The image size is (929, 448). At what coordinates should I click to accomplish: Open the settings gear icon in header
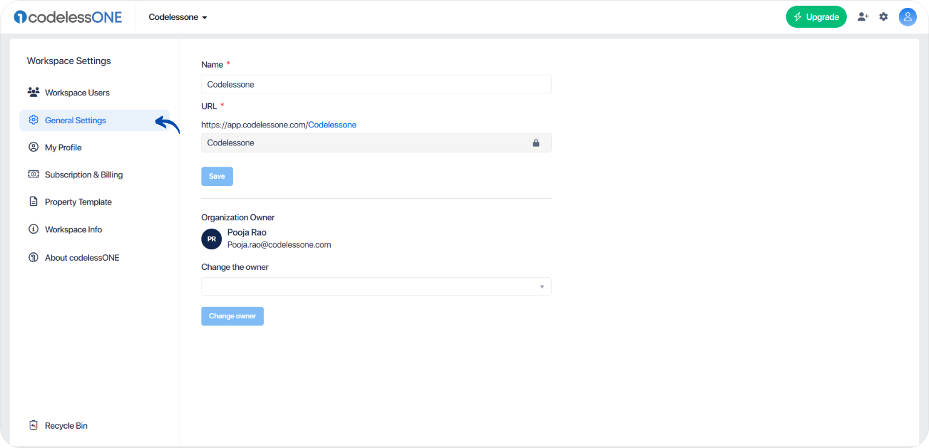(884, 17)
